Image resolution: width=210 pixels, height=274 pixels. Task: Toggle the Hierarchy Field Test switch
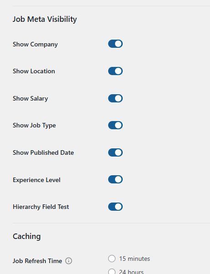point(115,207)
